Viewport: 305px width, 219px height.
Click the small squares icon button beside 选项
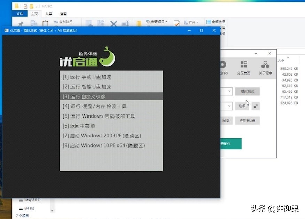coord(256,106)
